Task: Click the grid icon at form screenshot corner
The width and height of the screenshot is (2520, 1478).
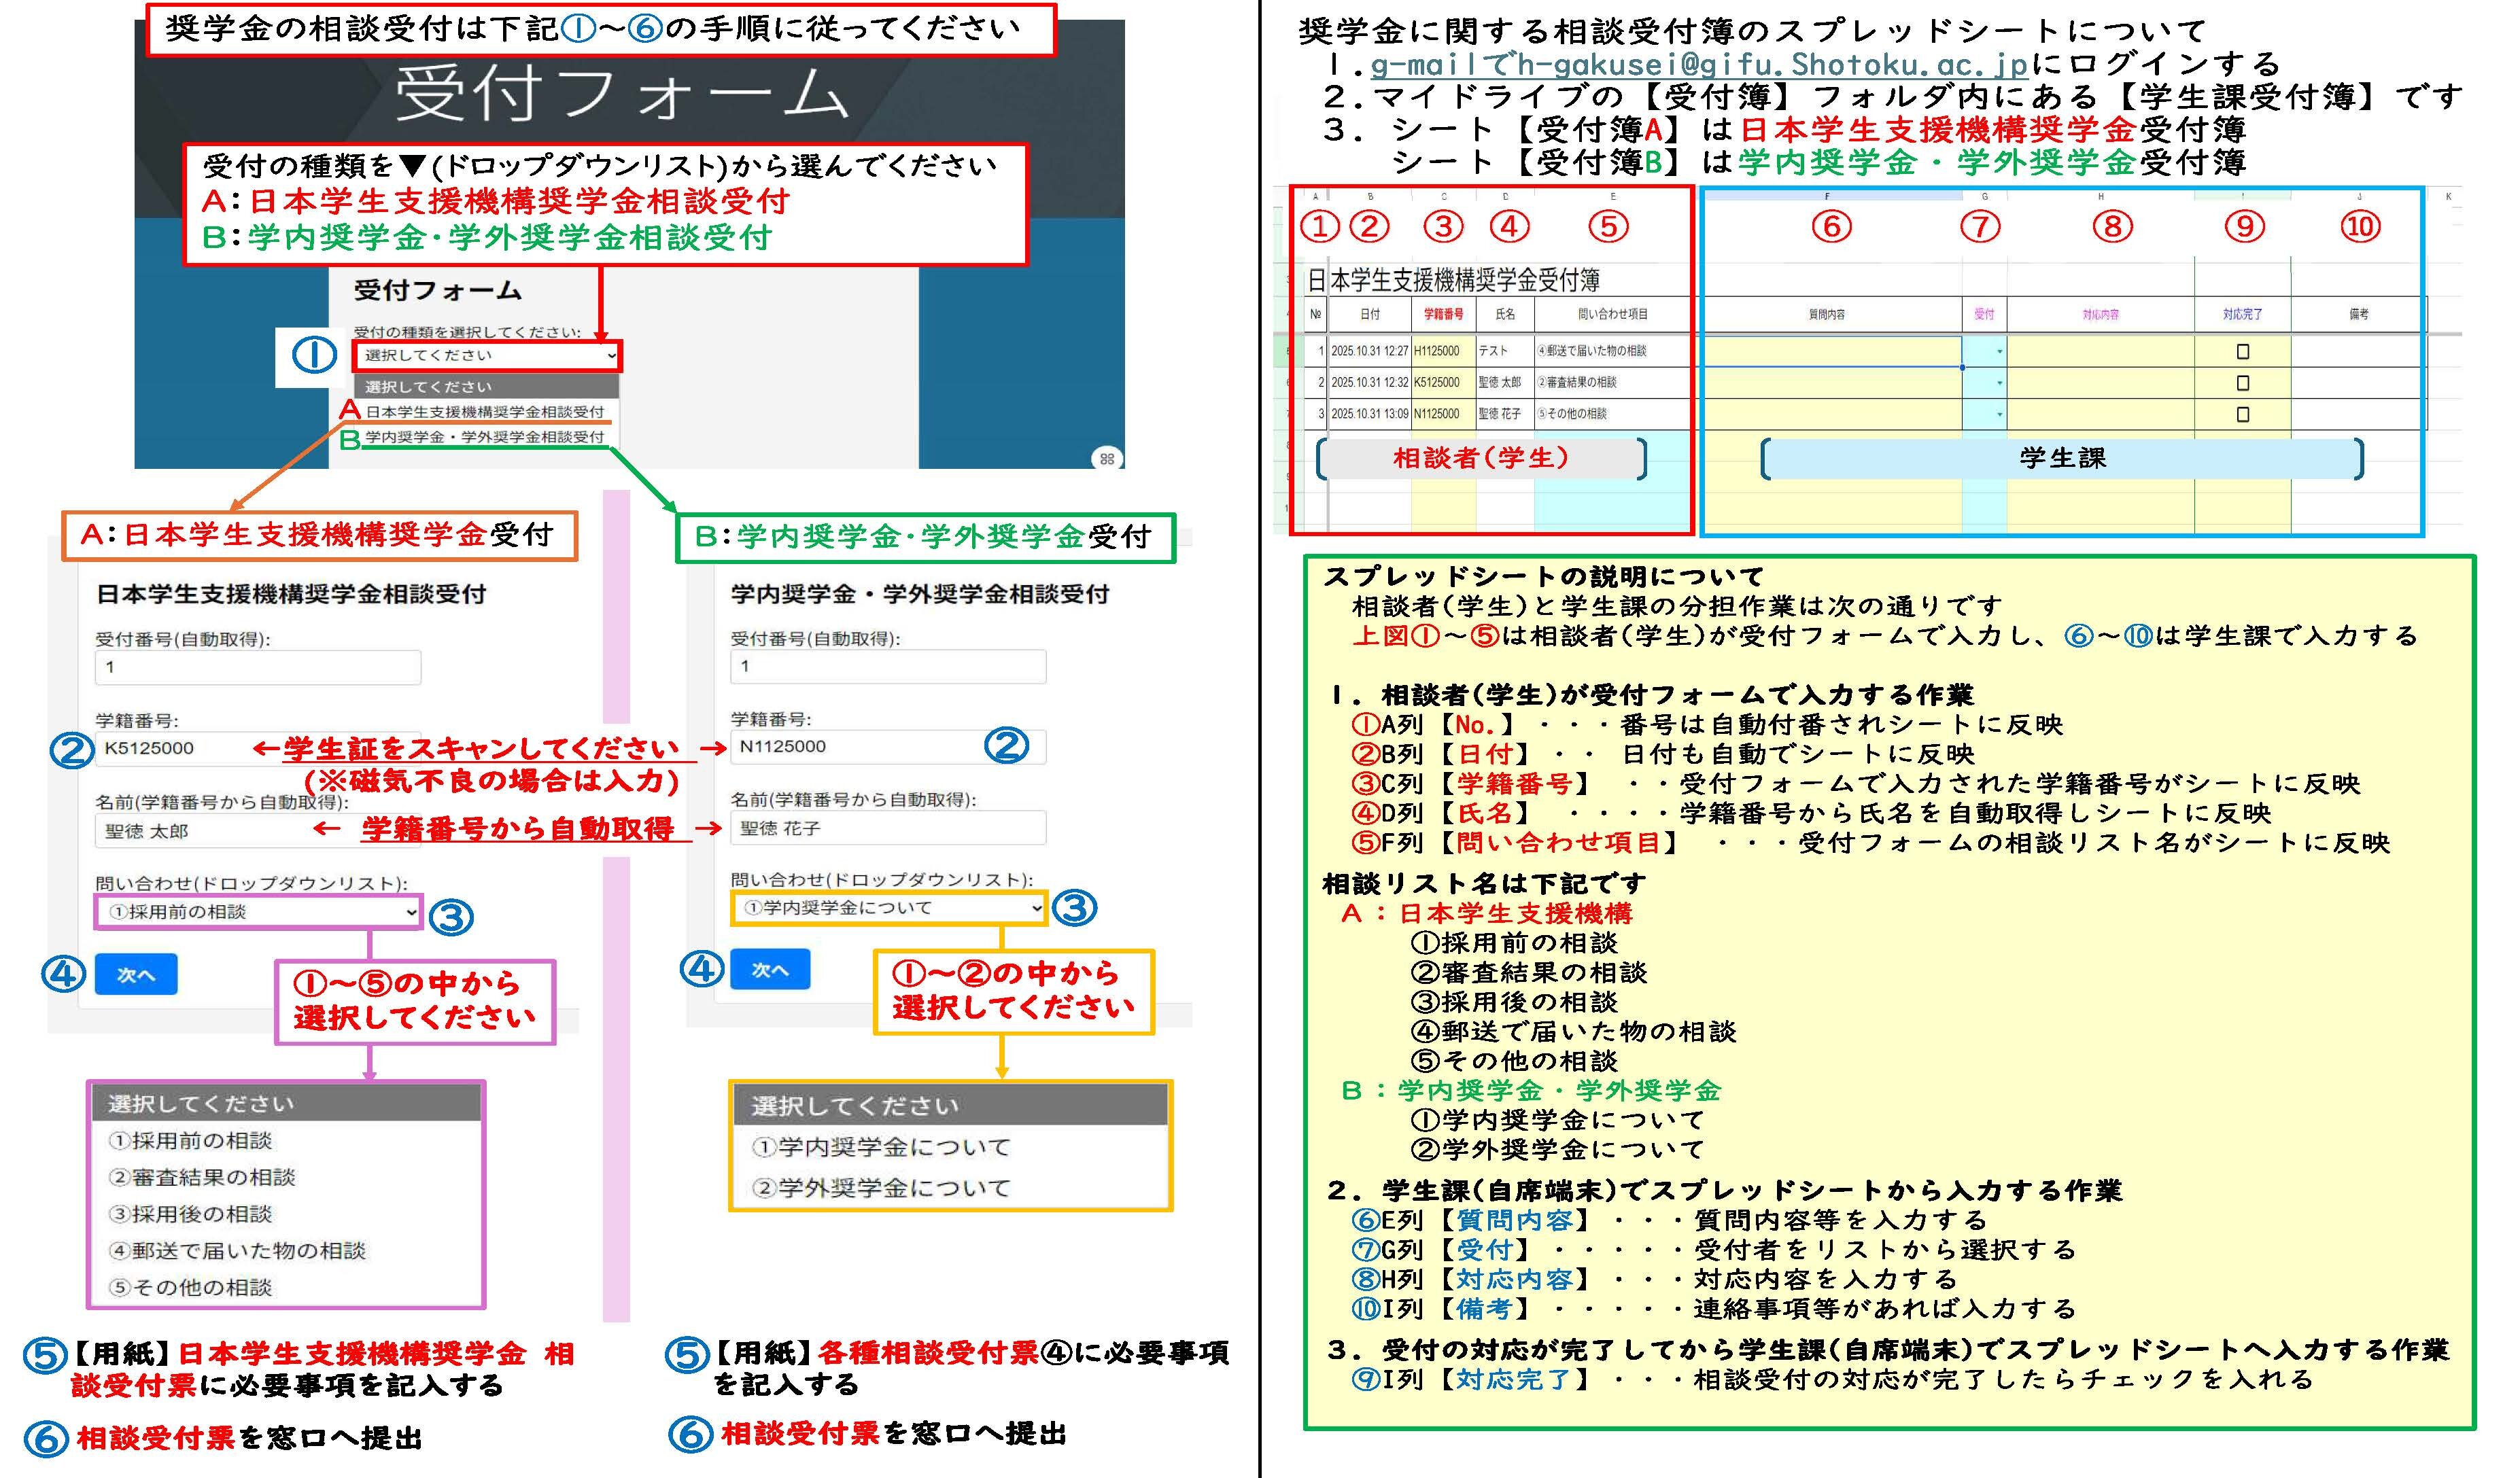Action: 1107,459
